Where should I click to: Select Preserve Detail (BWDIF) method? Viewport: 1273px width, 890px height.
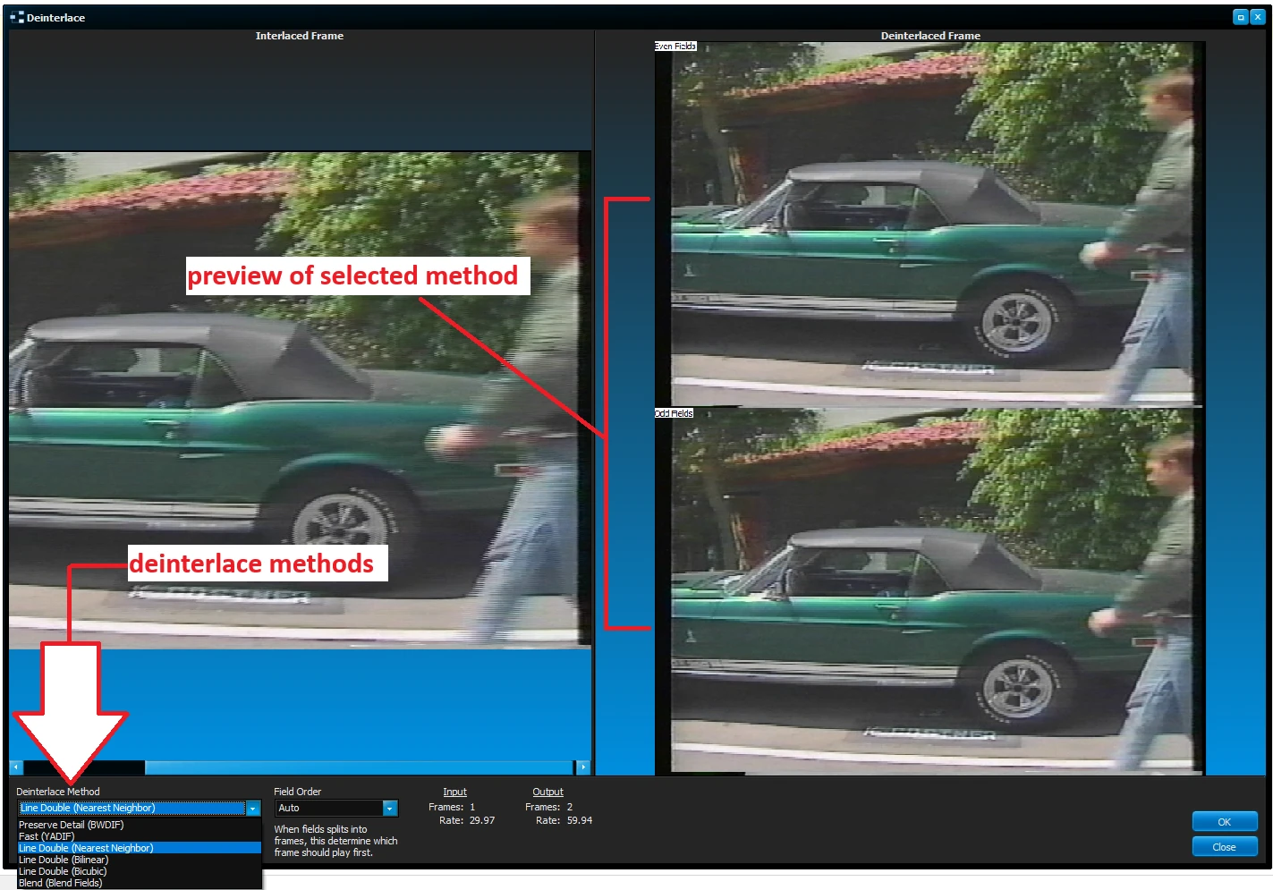pos(140,825)
